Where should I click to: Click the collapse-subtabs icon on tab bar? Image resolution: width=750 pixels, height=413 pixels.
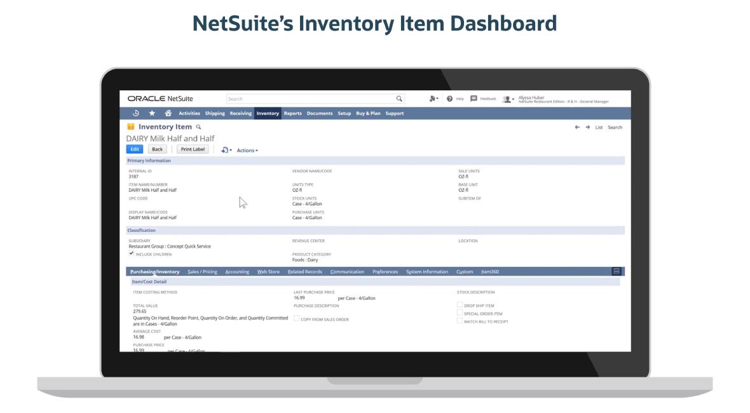[617, 271]
